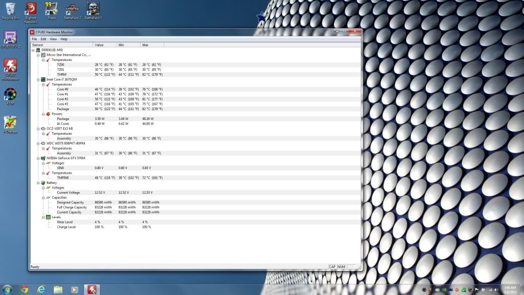Select the CPUID CPU-Z desktop icon
The width and height of the screenshot is (524, 295).
click(x=10, y=39)
